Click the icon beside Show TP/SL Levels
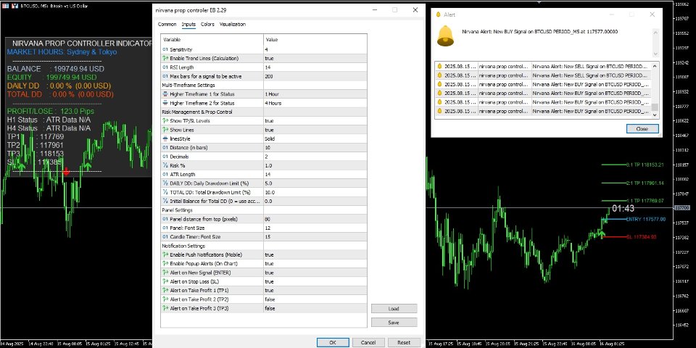The width and height of the screenshot is (696, 348). point(165,121)
